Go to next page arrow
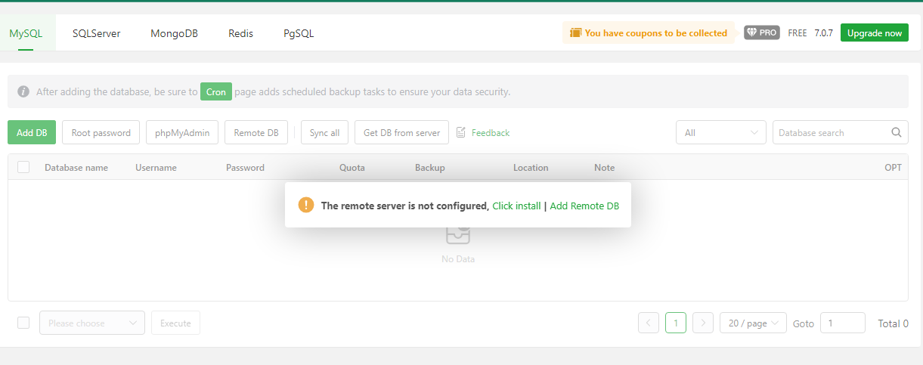This screenshot has height=365, width=923. (x=703, y=323)
